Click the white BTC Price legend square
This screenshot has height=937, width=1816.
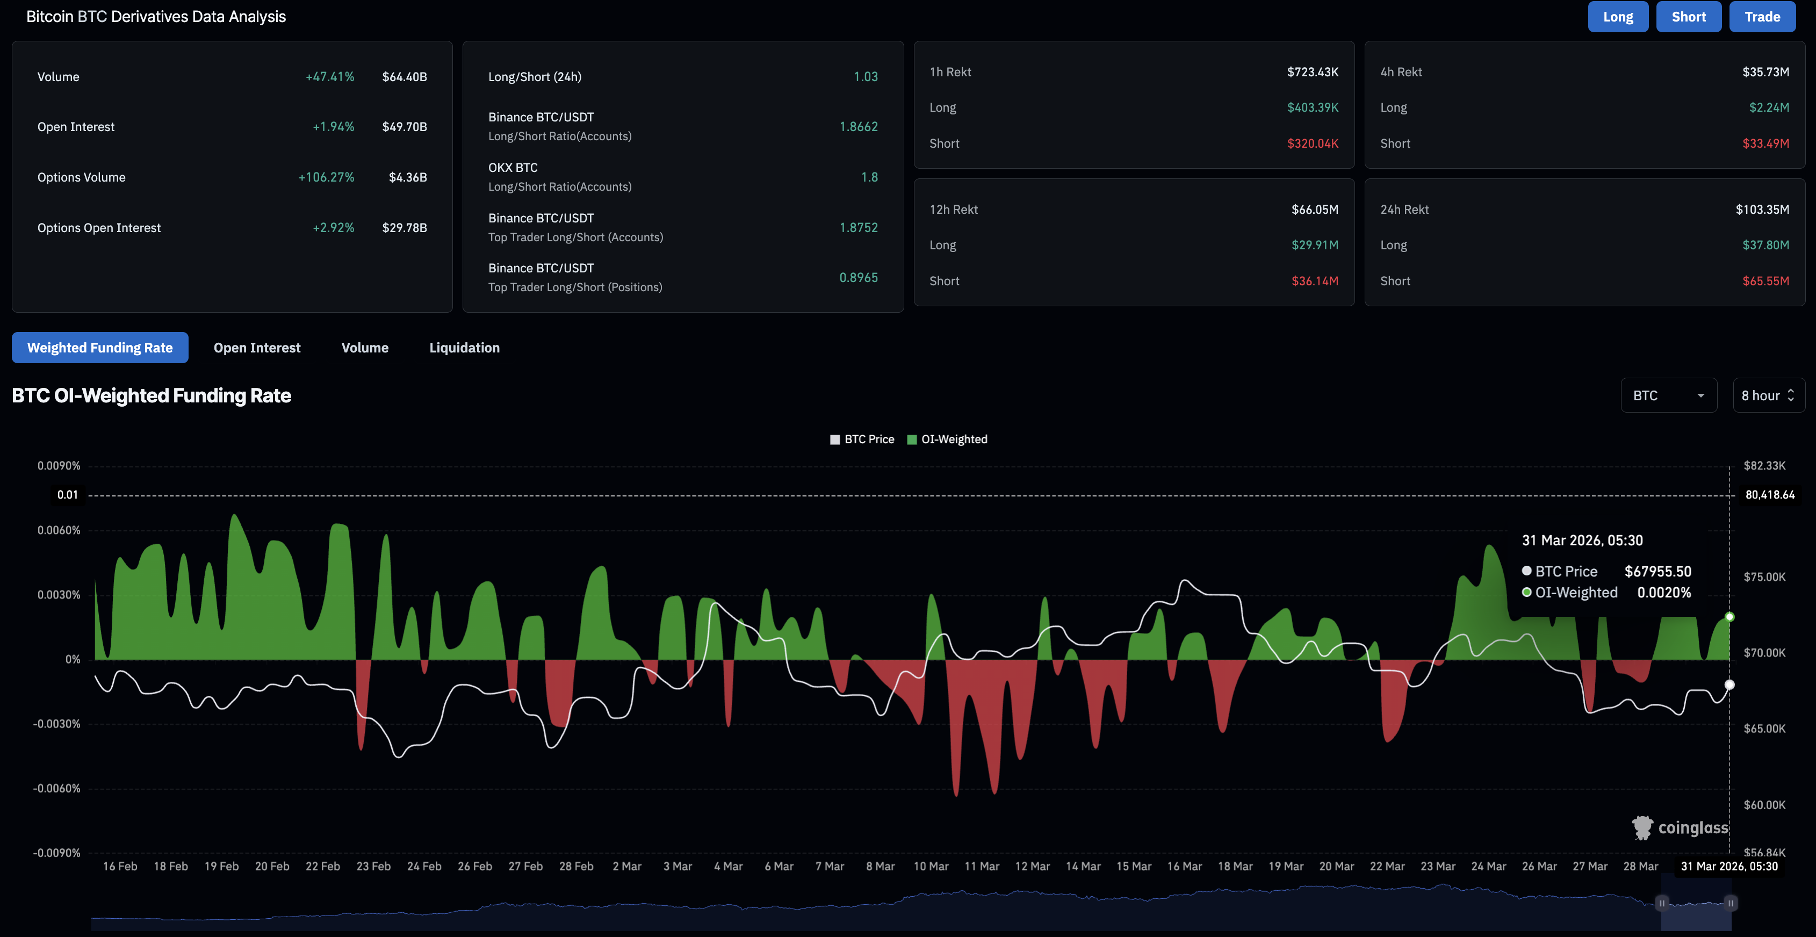[835, 439]
